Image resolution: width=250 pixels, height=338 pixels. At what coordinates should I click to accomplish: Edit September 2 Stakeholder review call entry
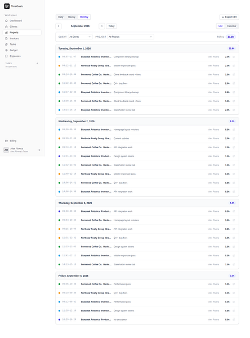point(234,165)
